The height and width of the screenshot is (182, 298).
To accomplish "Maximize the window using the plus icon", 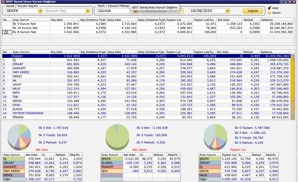I will 290,2.
